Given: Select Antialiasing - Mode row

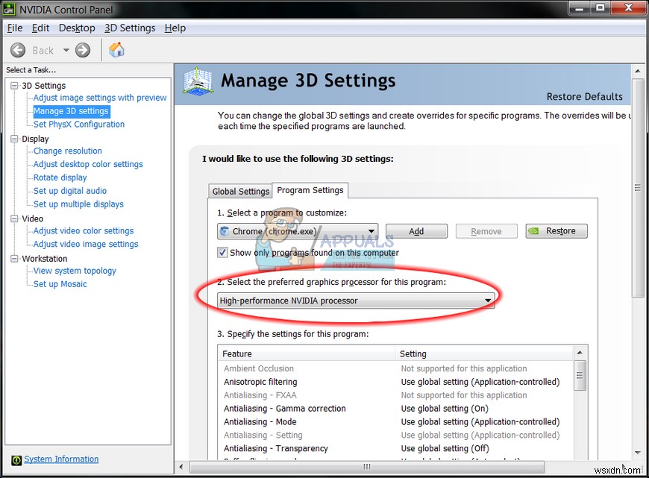Looking at the screenshot, I should (x=395, y=422).
